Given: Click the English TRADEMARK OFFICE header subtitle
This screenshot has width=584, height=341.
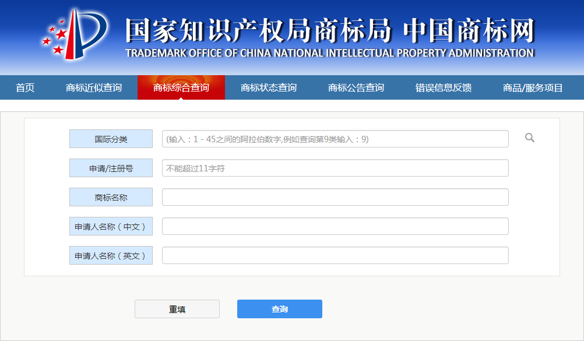Looking at the screenshot, I should (330, 53).
